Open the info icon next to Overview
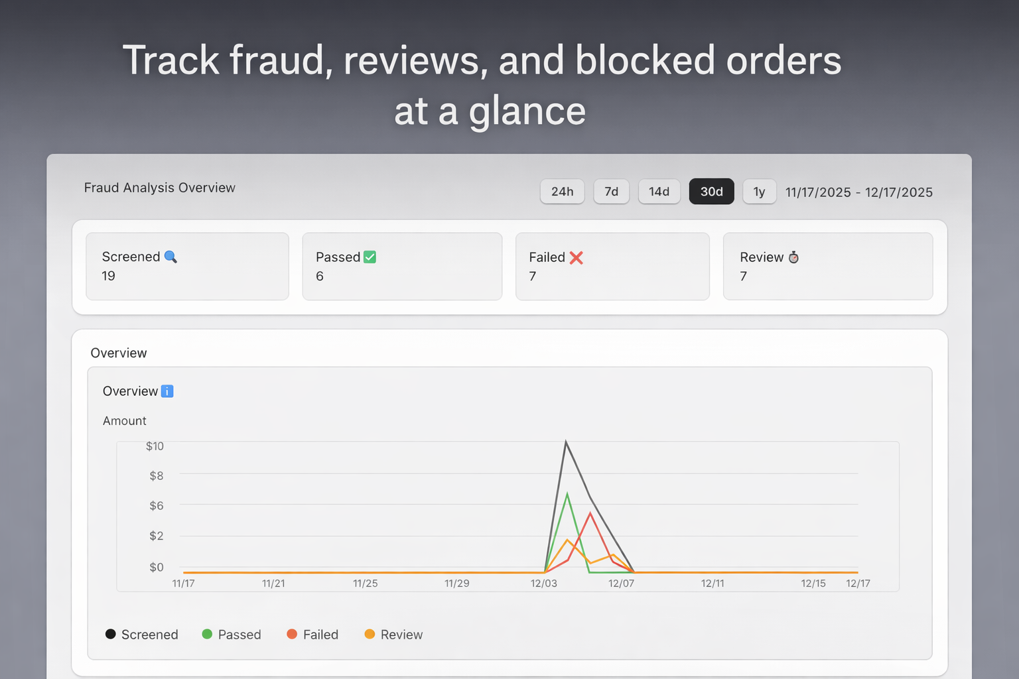This screenshot has width=1019, height=679. (167, 391)
